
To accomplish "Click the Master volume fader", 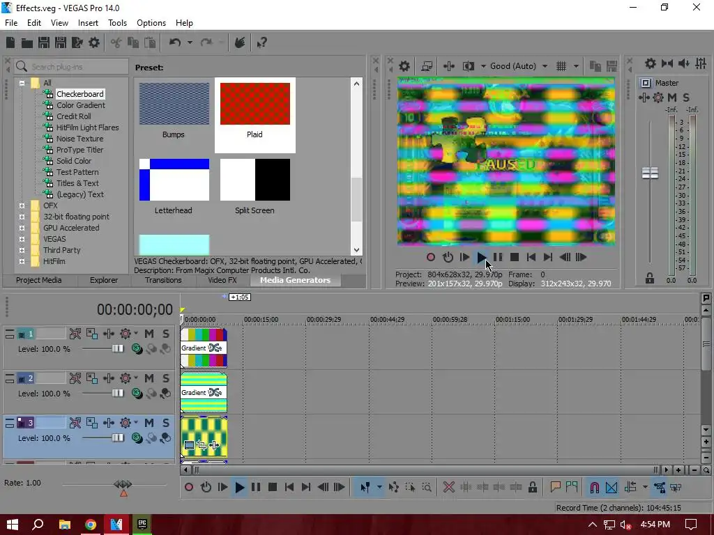I will [x=650, y=173].
